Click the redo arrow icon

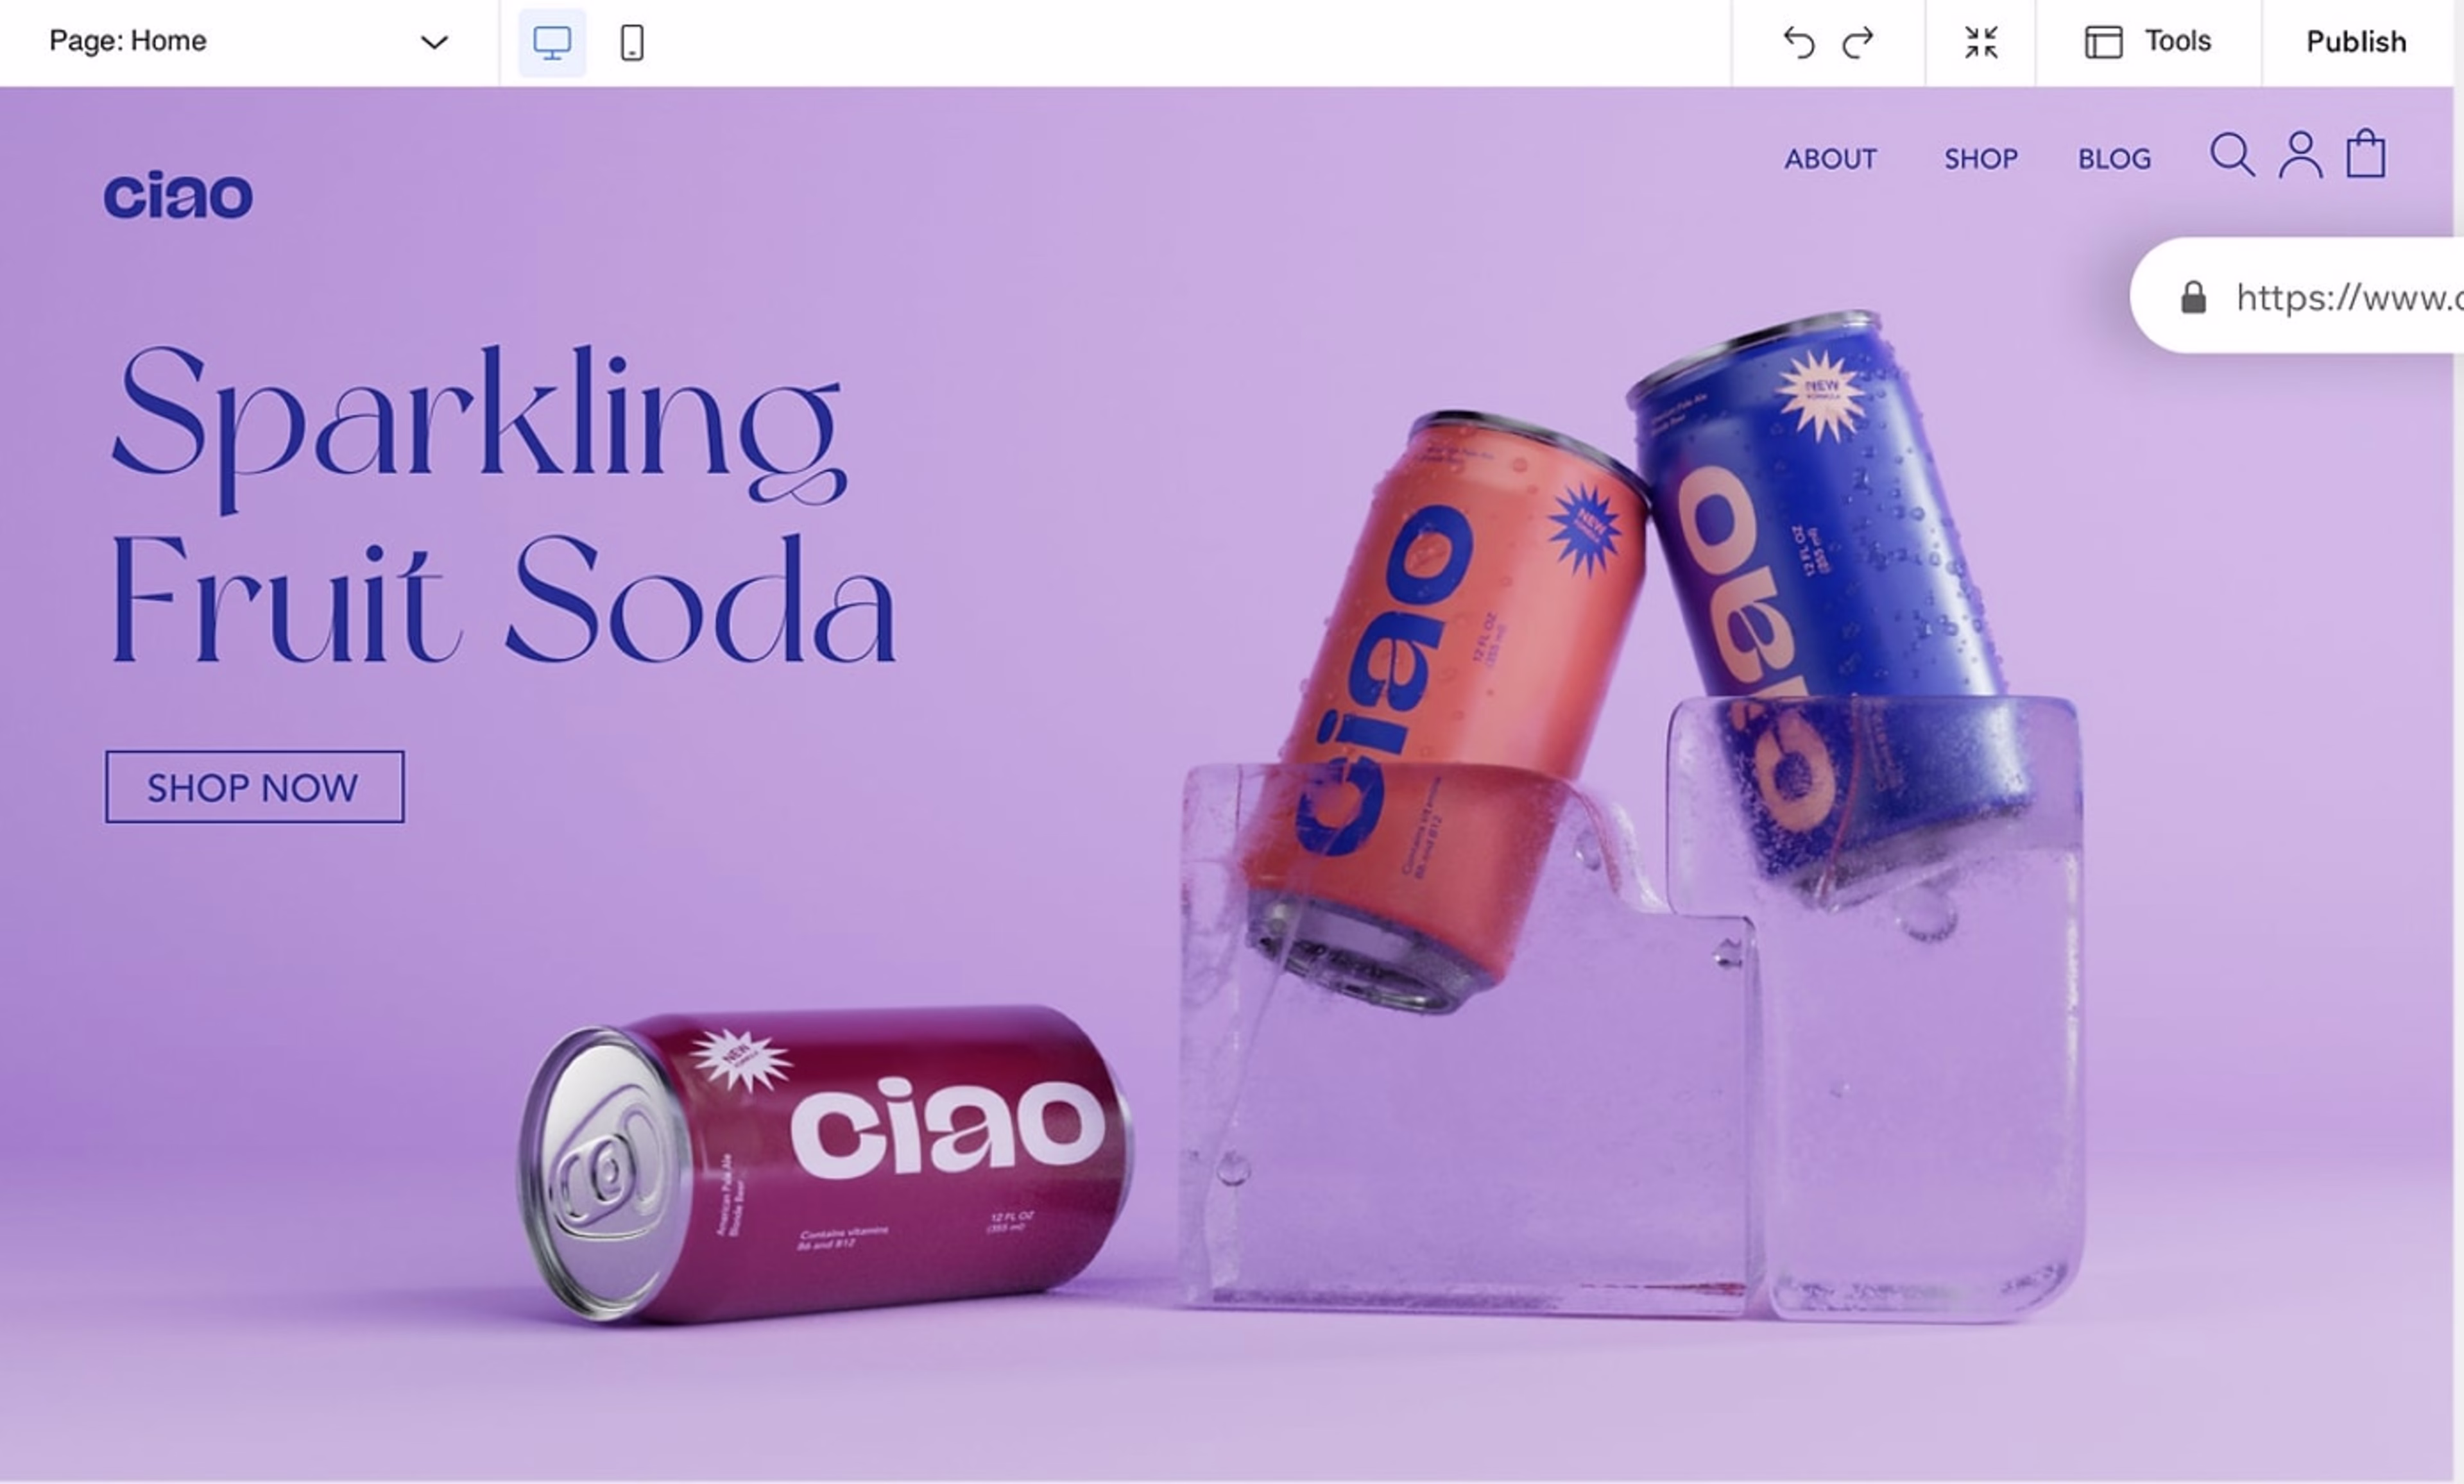pos(1858,43)
